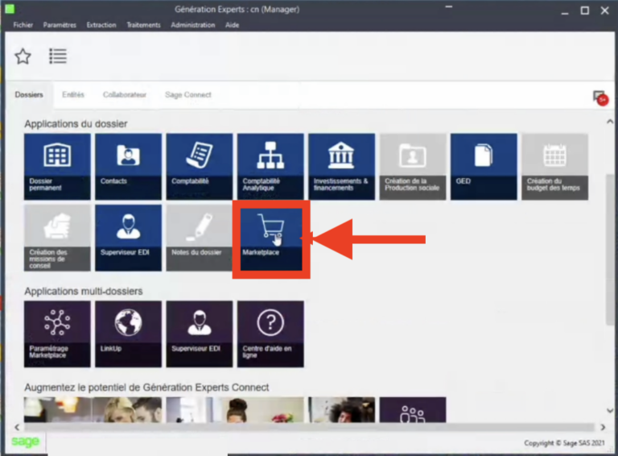The height and width of the screenshot is (456, 618).
Task: Open the Marketplace tile with cart icon
Action: (270, 238)
